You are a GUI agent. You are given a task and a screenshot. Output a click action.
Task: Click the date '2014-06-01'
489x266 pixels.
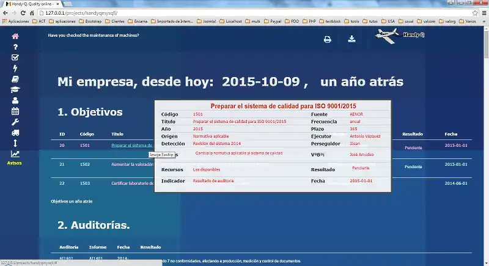click(456, 183)
